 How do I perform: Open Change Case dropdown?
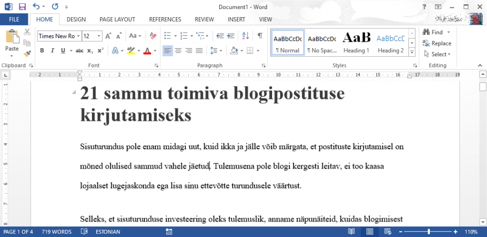135,36
